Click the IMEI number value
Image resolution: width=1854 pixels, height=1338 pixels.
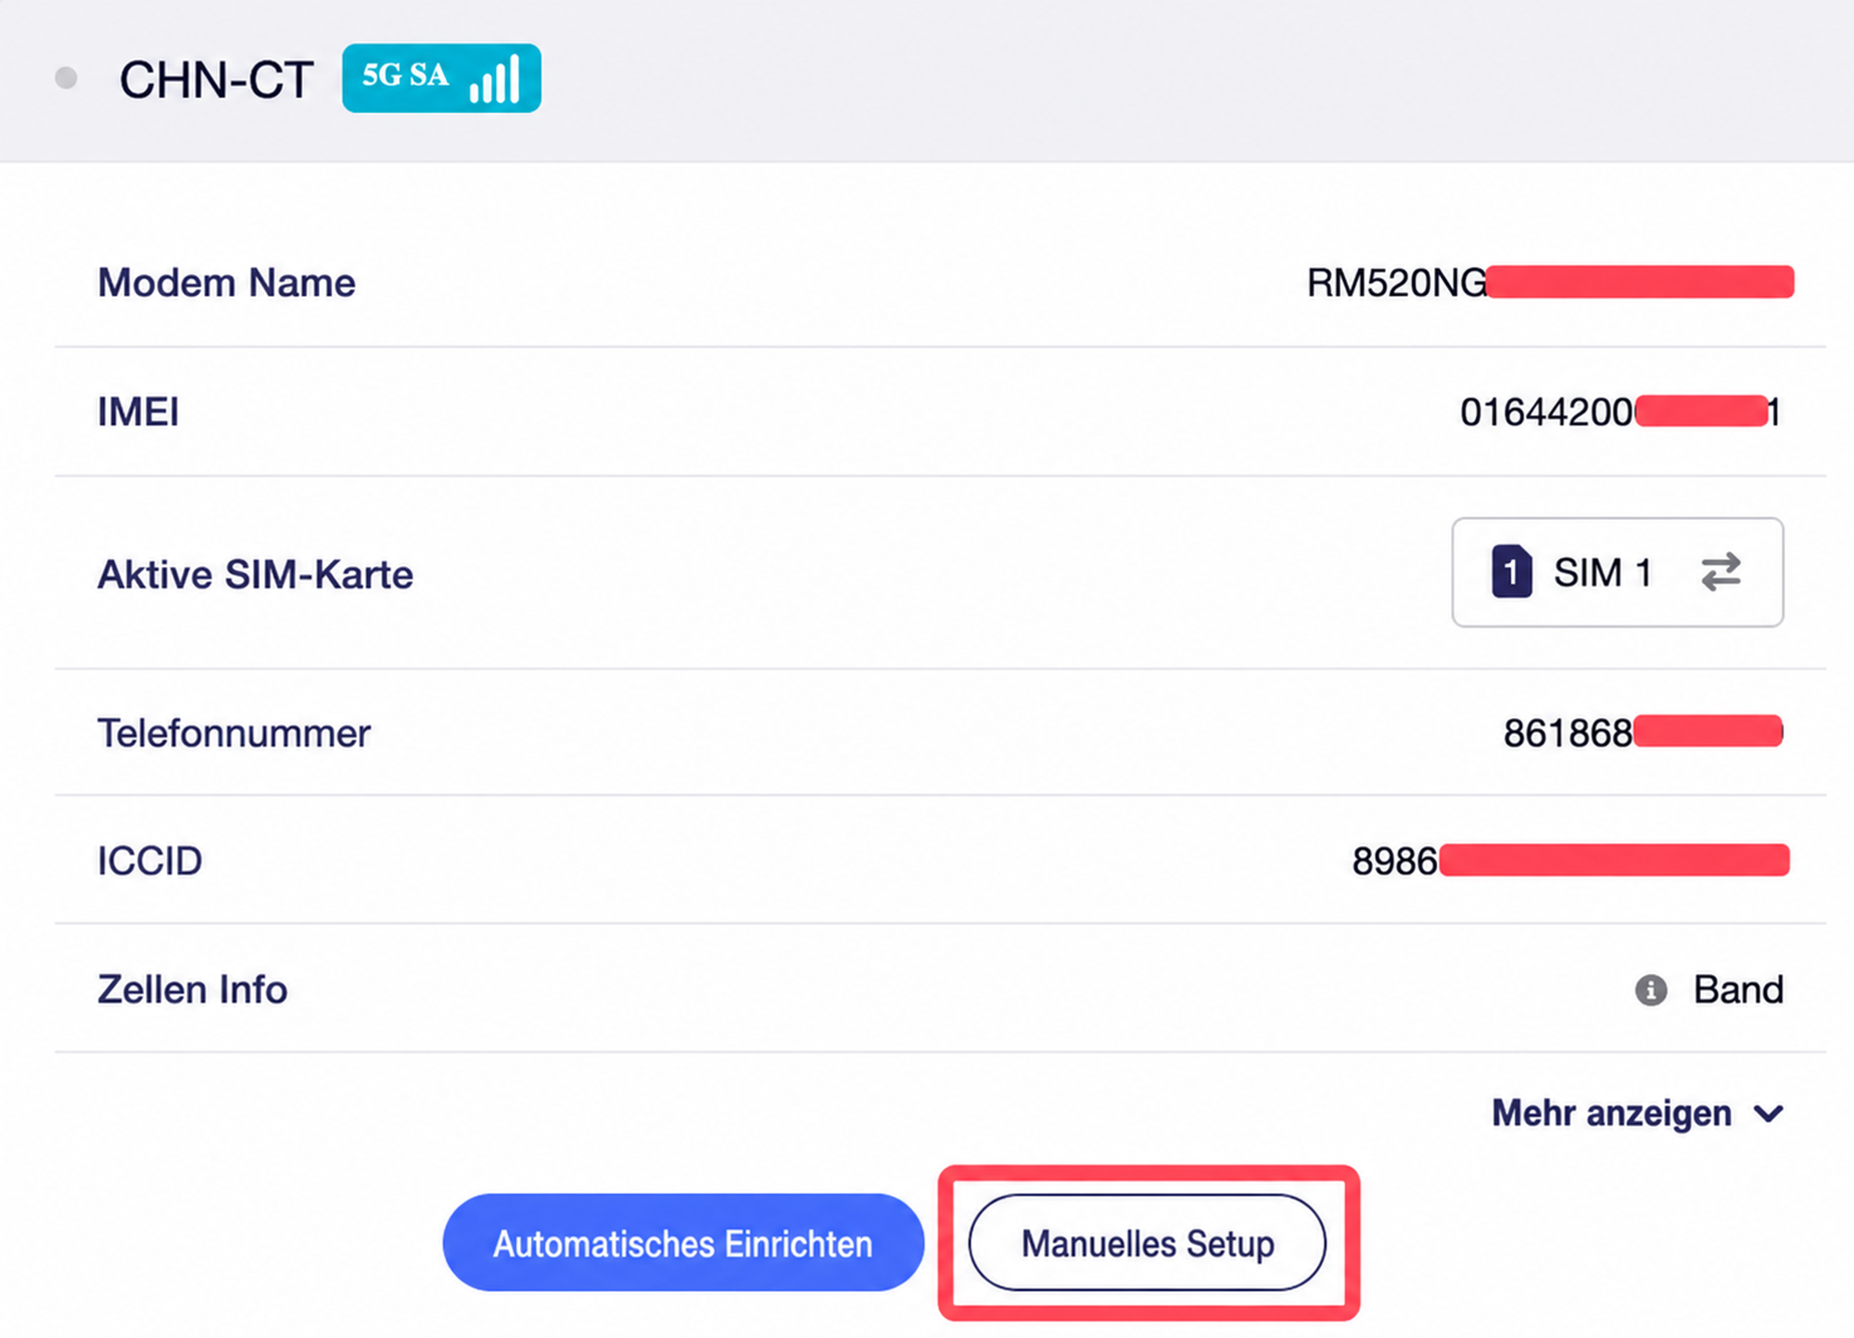click(x=1620, y=411)
